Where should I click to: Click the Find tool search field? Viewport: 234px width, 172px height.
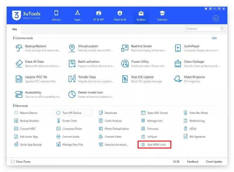pyautogui.click(x=205, y=29)
